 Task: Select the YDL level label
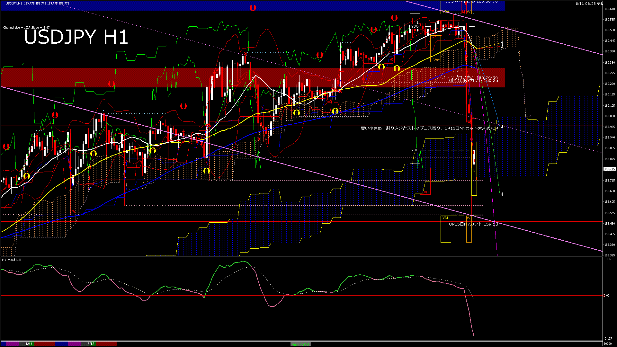tap(446, 218)
